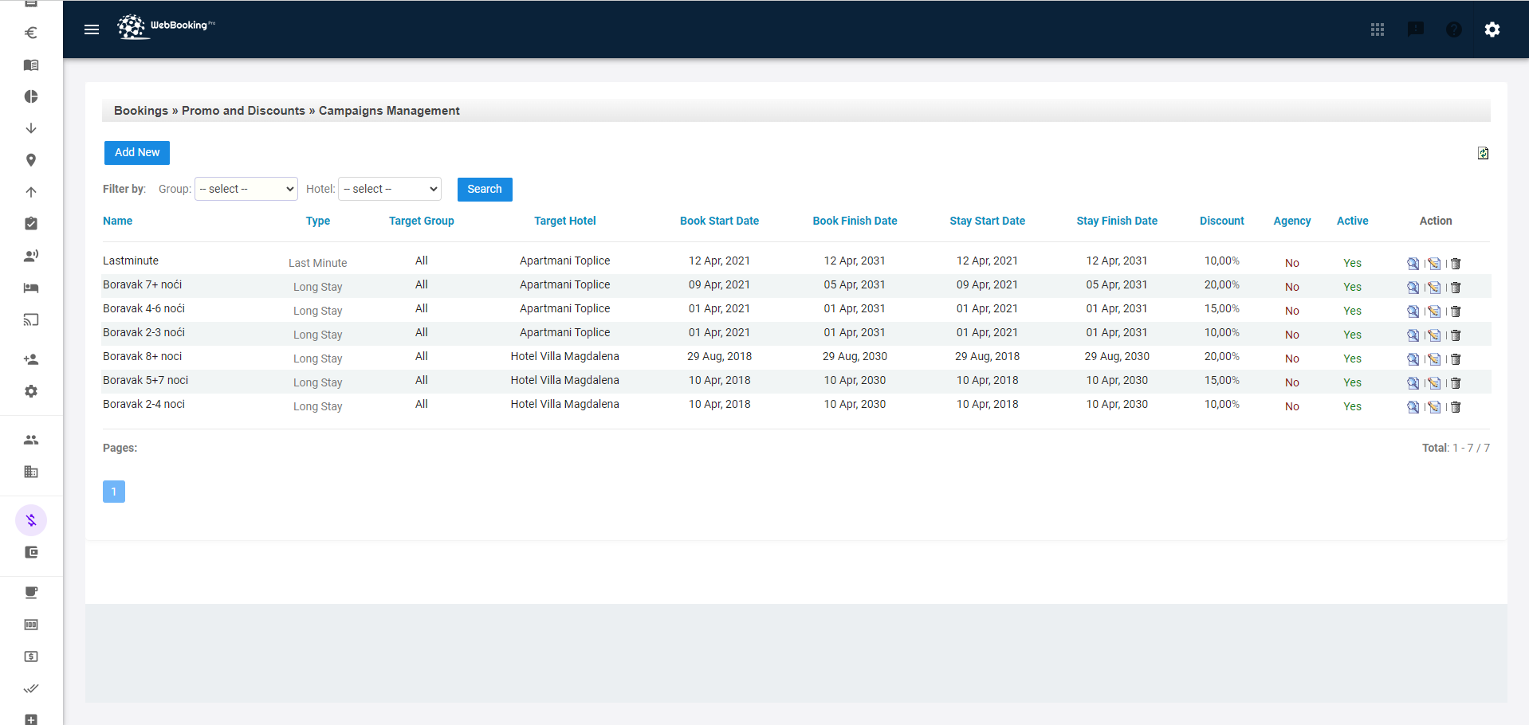
Task: Open the Group filter dropdown
Action: pos(246,189)
